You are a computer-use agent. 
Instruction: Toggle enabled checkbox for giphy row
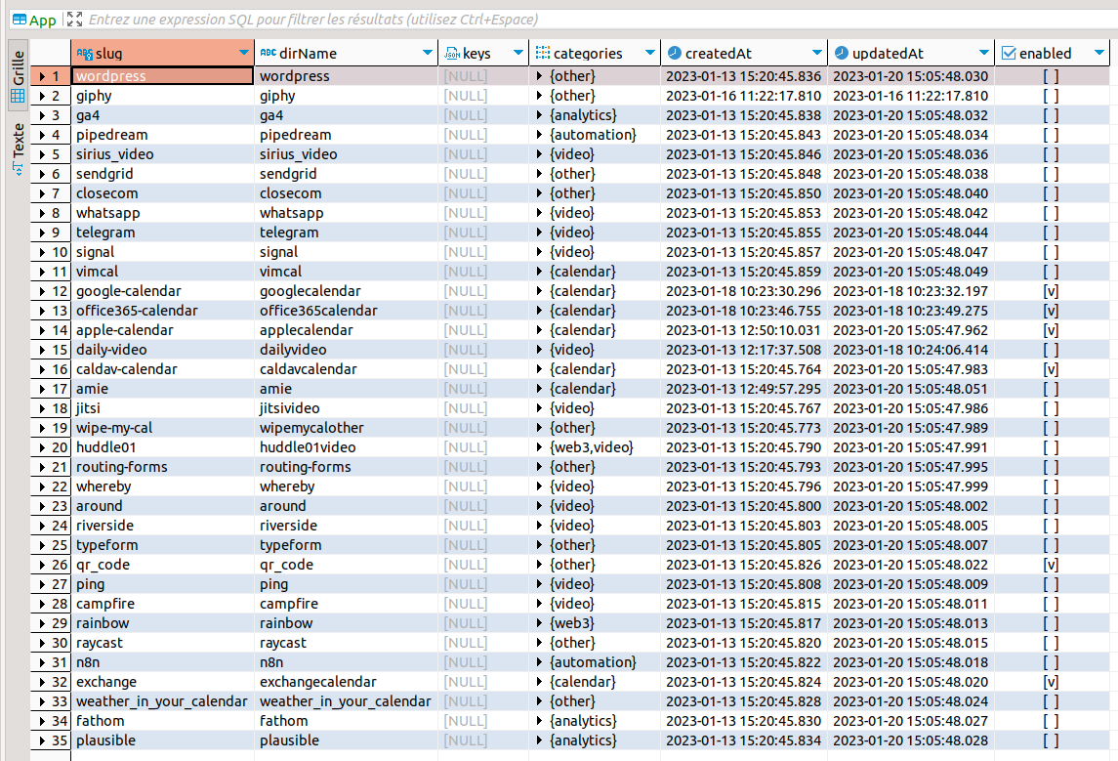point(1051,96)
